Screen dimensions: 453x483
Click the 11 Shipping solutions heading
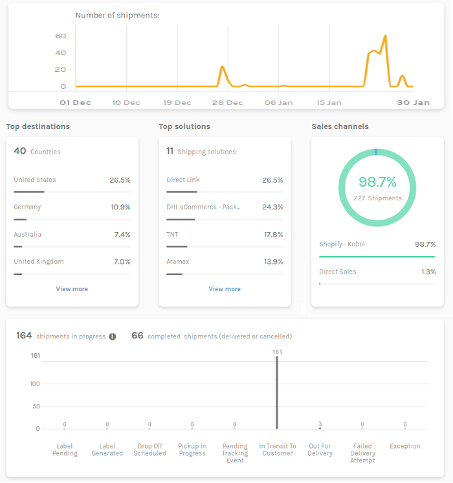click(x=201, y=151)
